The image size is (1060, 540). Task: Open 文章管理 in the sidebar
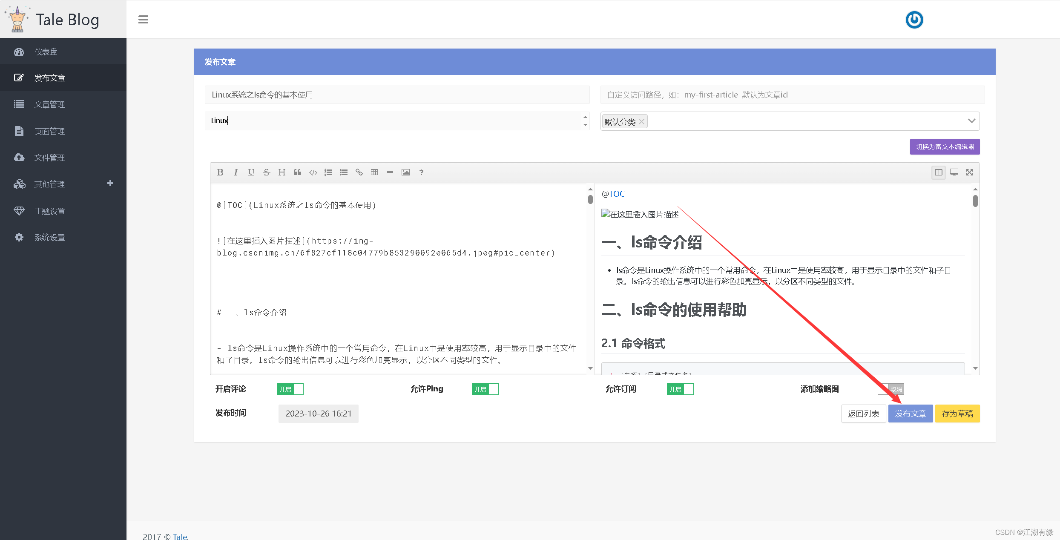coord(63,104)
